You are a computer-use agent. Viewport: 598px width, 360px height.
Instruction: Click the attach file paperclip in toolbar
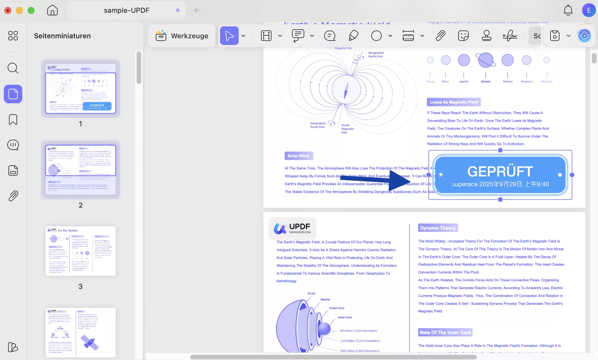[x=440, y=36]
